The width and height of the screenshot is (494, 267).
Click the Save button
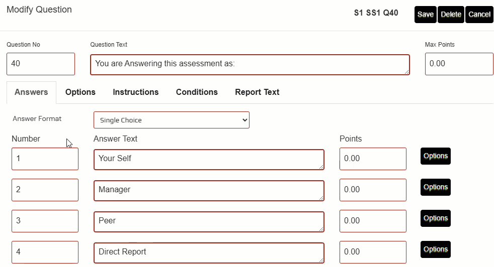click(425, 15)
